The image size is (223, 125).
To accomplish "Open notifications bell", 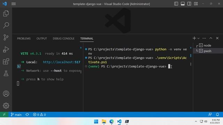I will (x=217, y=114).
